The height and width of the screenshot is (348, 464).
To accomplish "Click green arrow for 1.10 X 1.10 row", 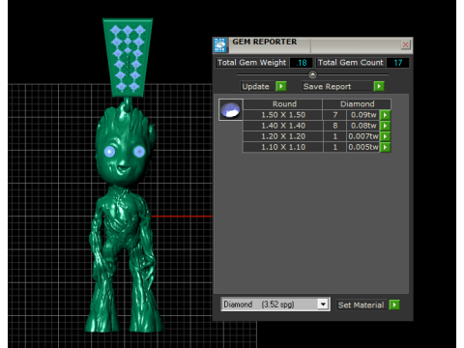I will pos(386,147).
